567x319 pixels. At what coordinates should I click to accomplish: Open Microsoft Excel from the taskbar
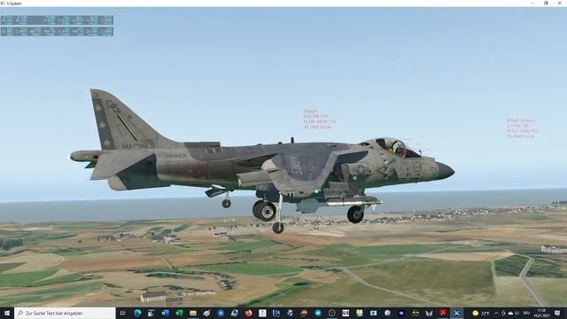179,313
